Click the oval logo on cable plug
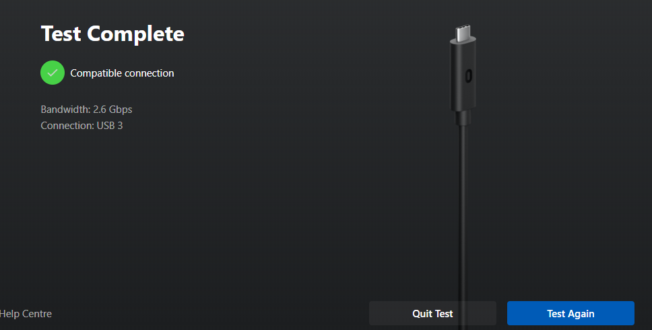Viewport: 652px width, 330px height. tap(468, 76)
